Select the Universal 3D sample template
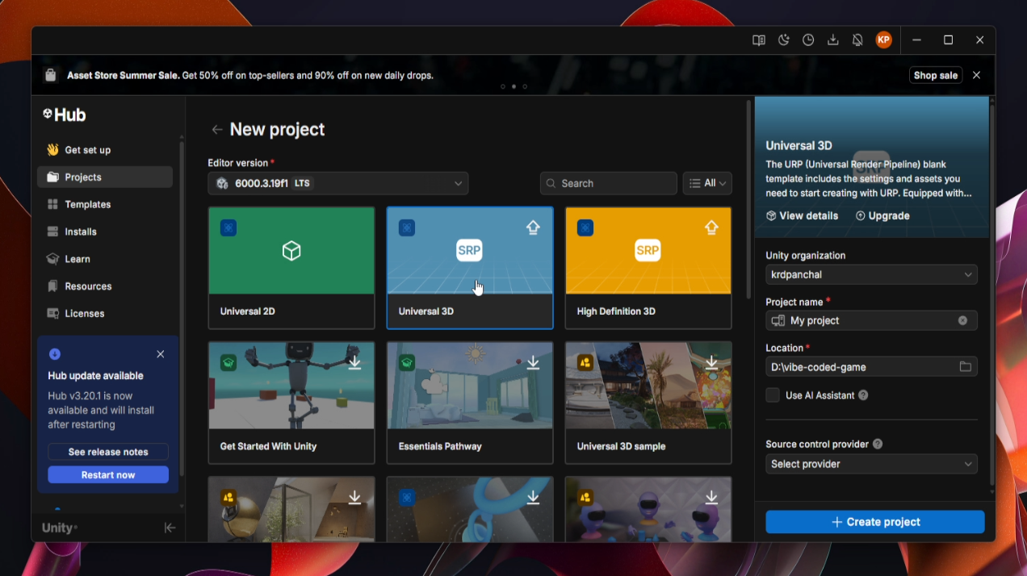 click(648, 403)
